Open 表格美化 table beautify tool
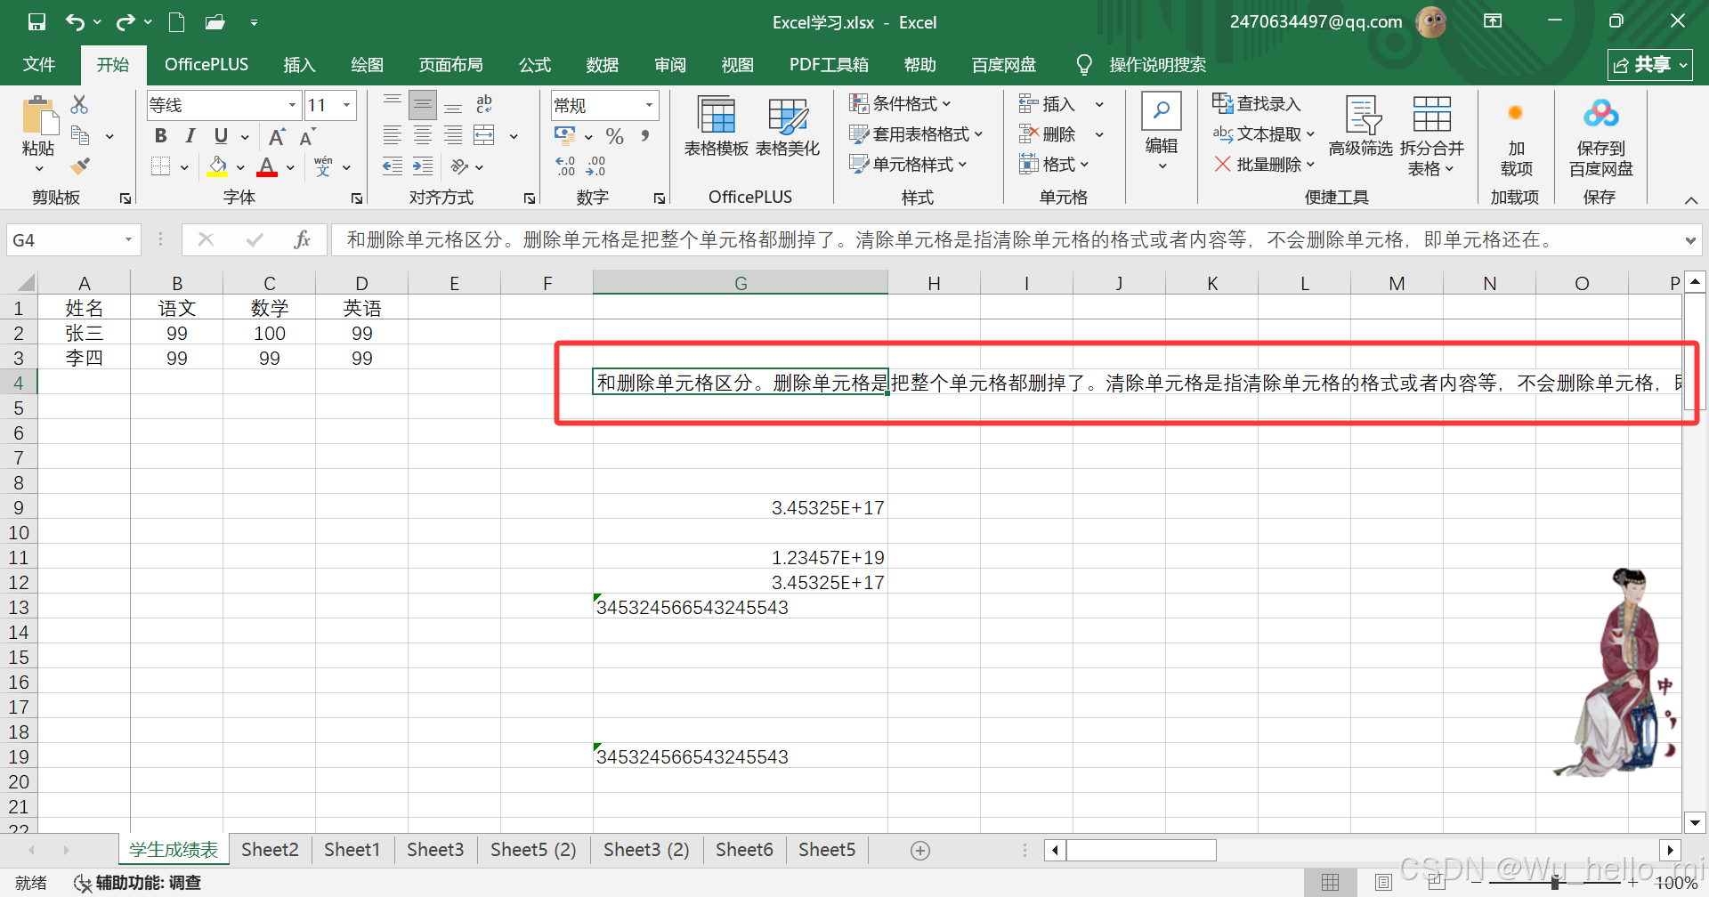1709x897 pixels. pyautogui.click(x=788, y=127)
